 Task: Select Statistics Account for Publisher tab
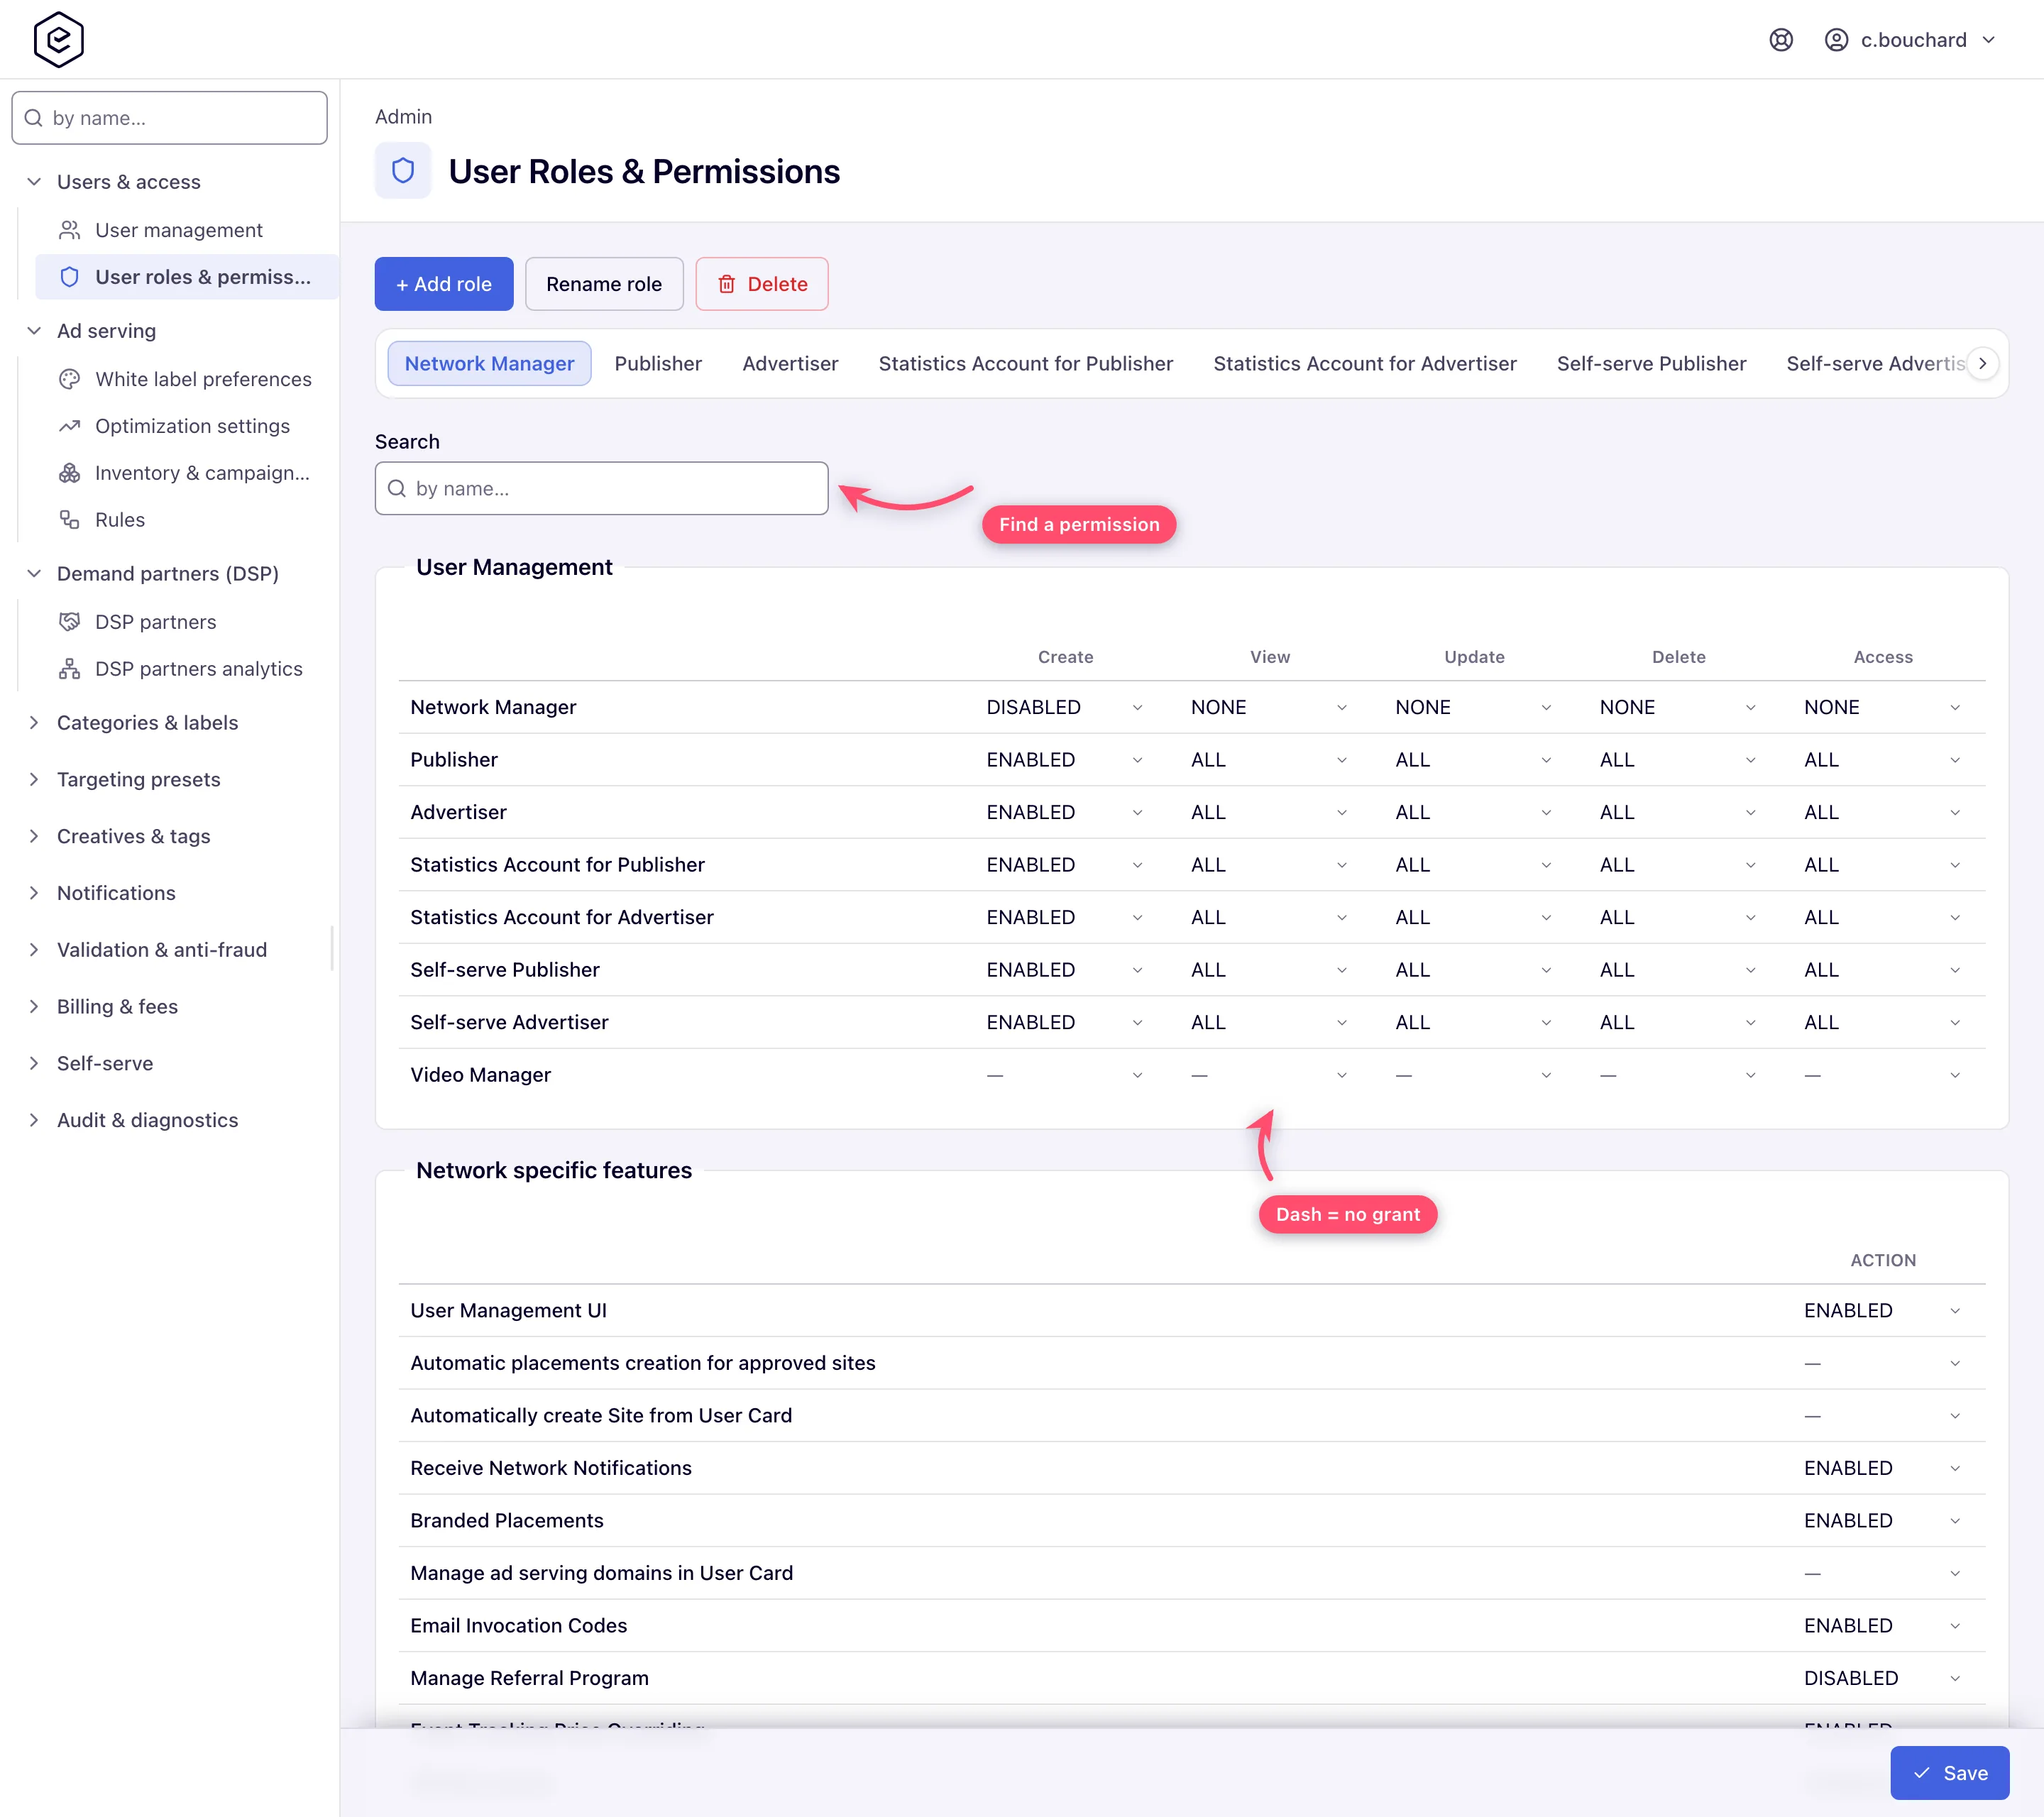pos(1025,364)
